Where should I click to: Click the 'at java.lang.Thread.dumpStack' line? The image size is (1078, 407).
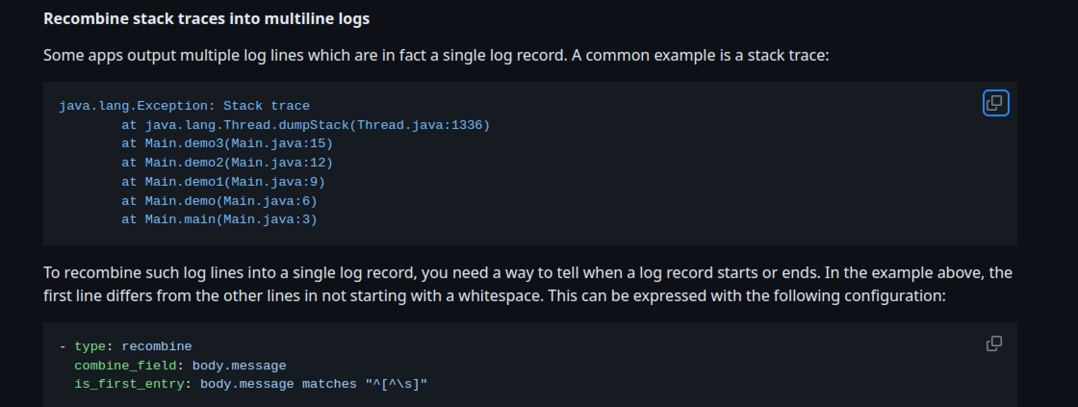[x=306, y=125]
